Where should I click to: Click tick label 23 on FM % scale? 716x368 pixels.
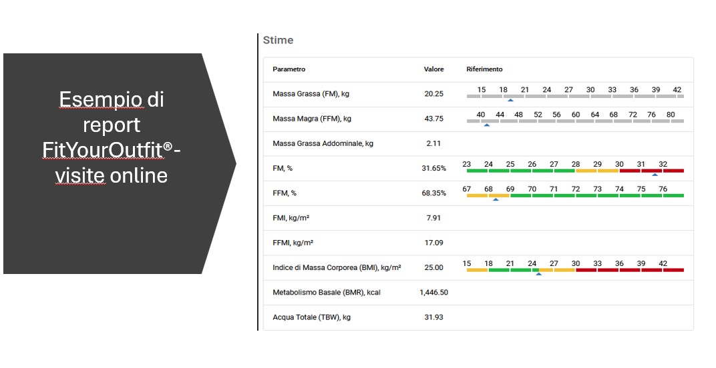(466, 164)
